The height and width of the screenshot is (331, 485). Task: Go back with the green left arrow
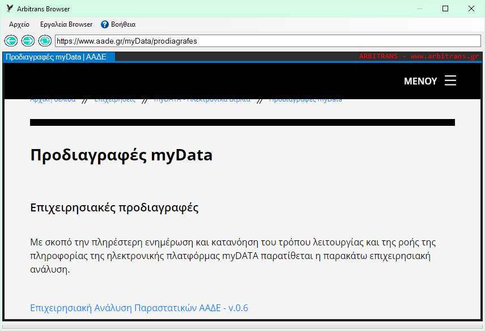pos(11,41)
